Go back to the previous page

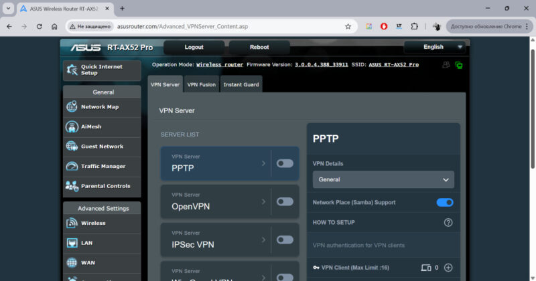click(9, 26)
